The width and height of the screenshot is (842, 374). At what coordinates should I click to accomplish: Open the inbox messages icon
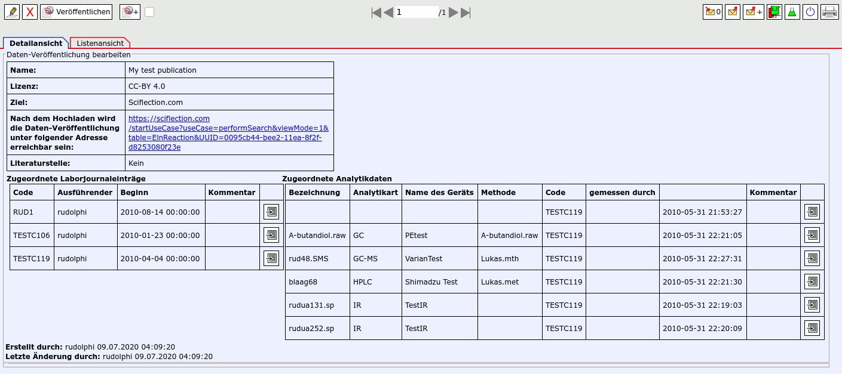click(712, 12)
